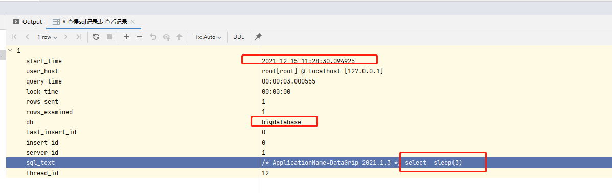Submit changes with the up arrow icon
The height and width of the screenshot is (193, 612).
[x=179, y=37]
